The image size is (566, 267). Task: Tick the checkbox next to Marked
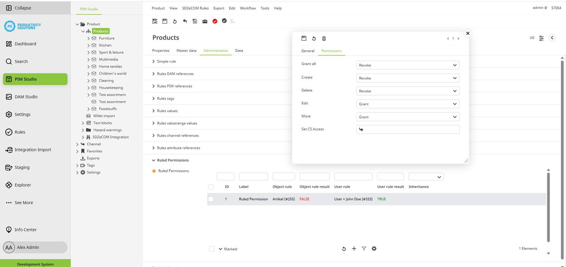[x=212, y=249]
